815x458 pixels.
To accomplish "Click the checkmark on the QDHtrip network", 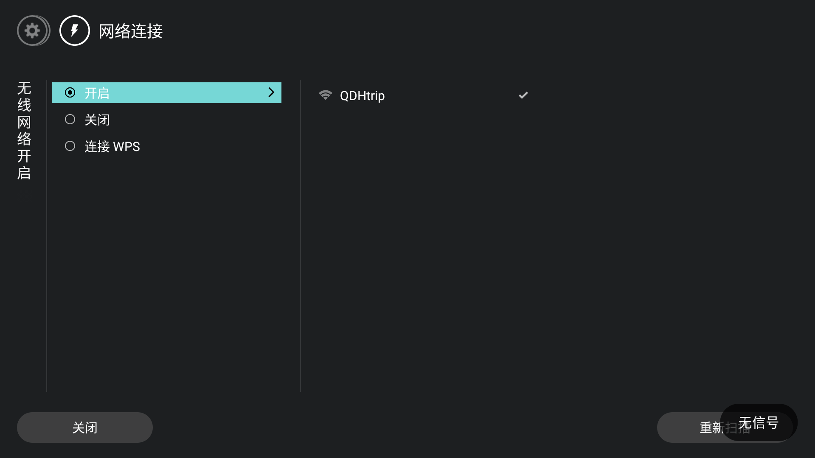I will coord(523,95).
